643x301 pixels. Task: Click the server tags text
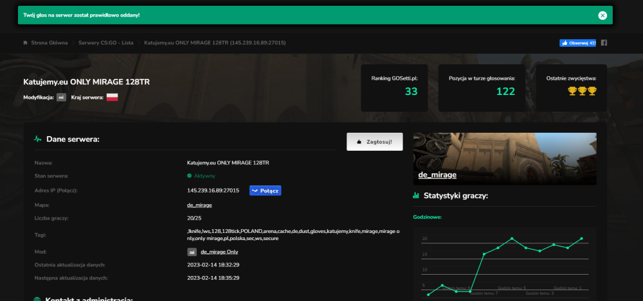[x=293, y=235]
